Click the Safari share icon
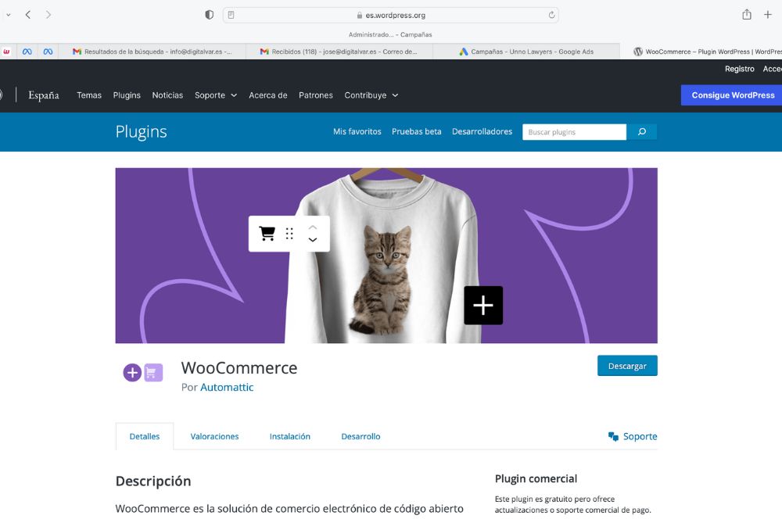 (x=746, y=13)
